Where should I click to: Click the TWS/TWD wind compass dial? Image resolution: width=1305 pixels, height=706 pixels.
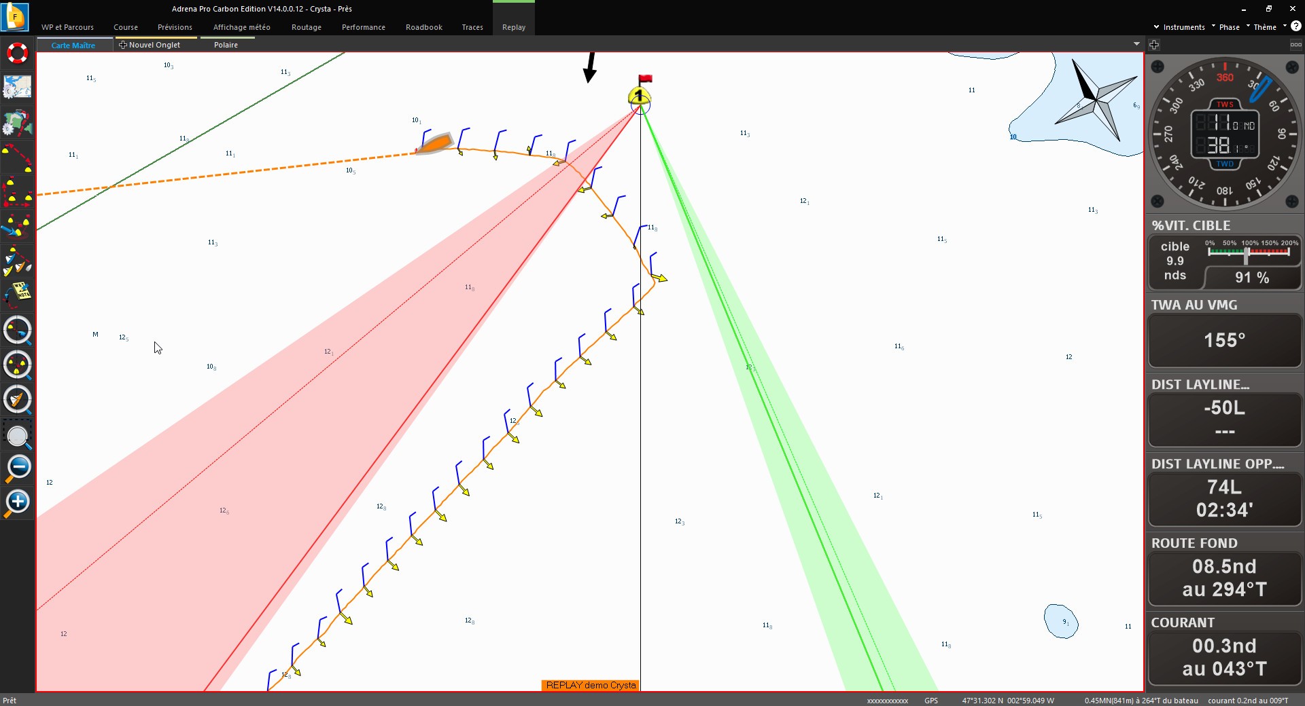point(1225,134)
